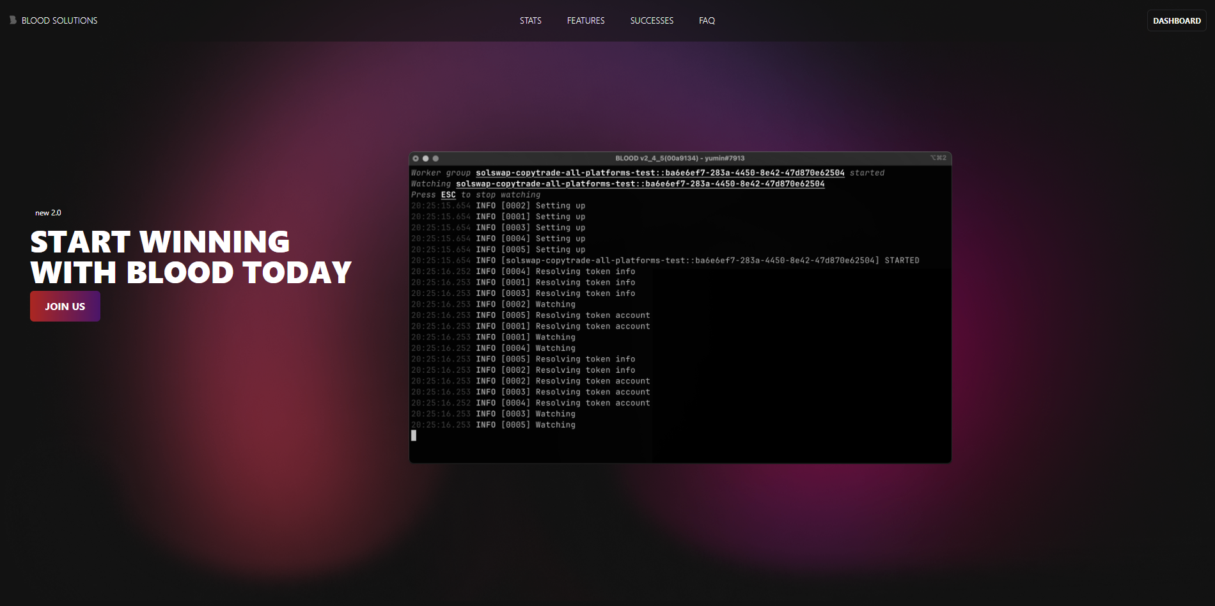The height and width of the screenshot is (606, 1215).
Task: Click the log line ending with STARTED
Action: click(x=665, y=261)
